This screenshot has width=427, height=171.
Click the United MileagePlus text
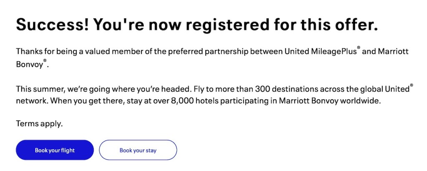[320, 51]
